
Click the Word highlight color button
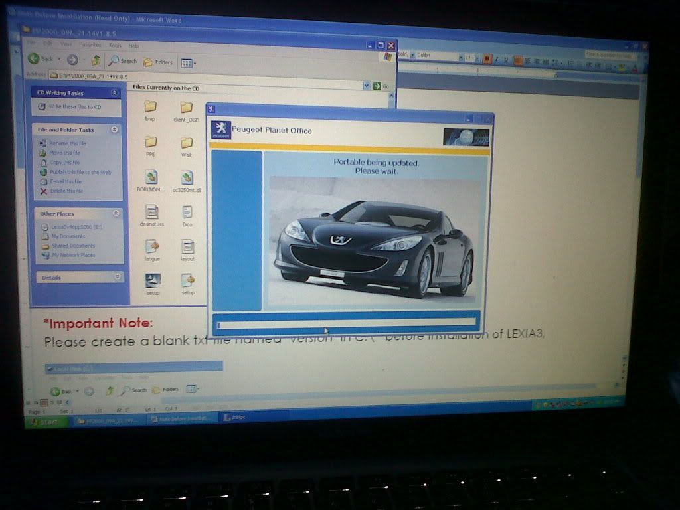622,67
